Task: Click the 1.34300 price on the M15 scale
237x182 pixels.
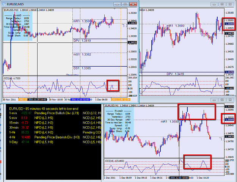Action: tap(133, 36)
